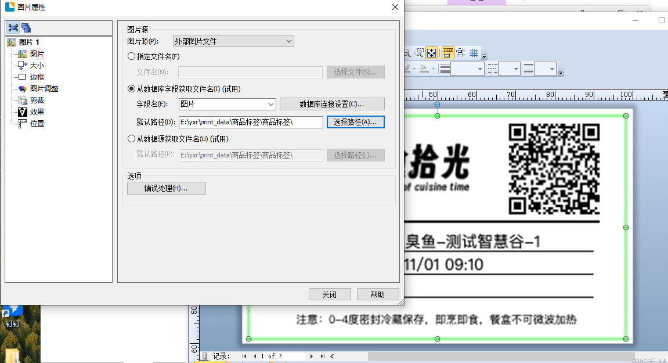
Task: Expand the view toolbar overflow options arrow
Action: (484, 56)
